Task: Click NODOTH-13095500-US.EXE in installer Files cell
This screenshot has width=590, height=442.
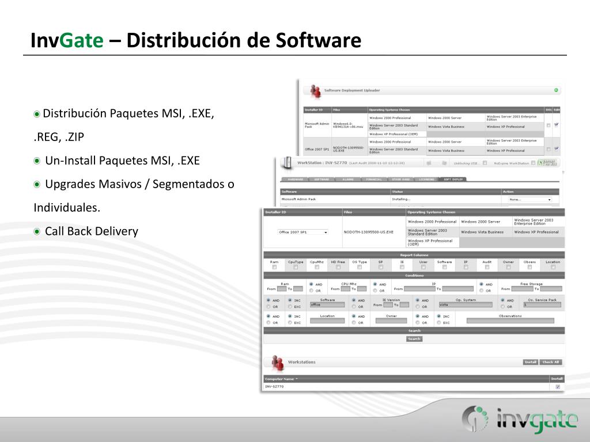Action: point(368,233)
